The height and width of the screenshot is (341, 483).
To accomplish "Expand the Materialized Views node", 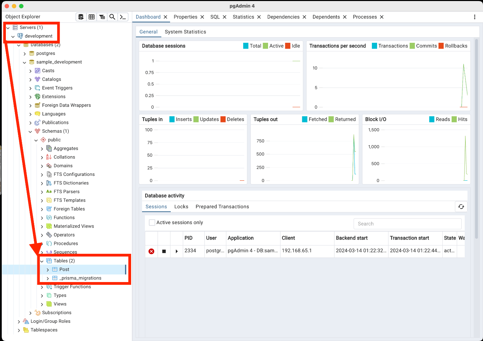I will [x=42, y=227].
